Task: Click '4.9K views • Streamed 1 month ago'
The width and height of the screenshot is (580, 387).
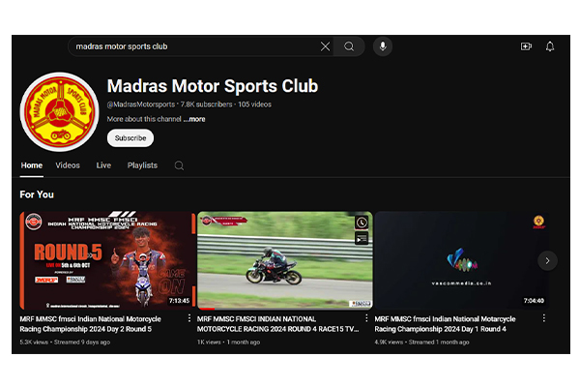Action: [x=421, y=342]
